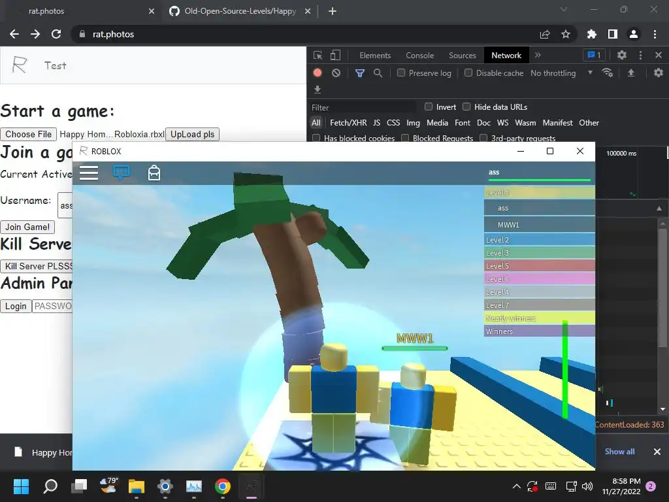The width and height of the screenshot is (669, 502).
Task: Go back to previous page
Action: (x=14, y=34)
